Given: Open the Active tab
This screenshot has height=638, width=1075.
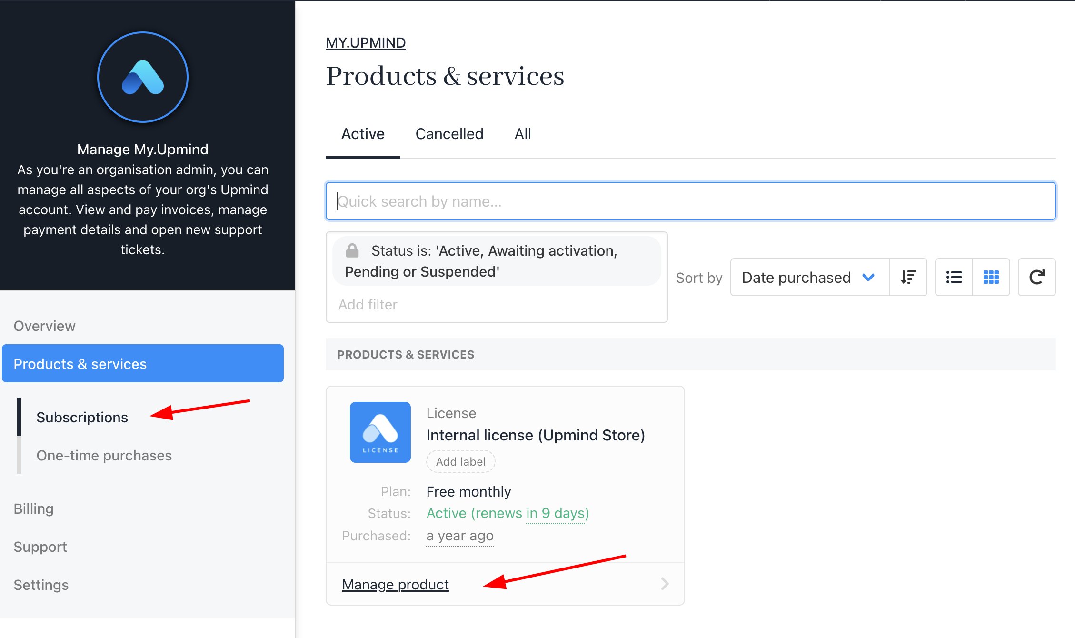Looking at the screenshot, I should 363,134.
